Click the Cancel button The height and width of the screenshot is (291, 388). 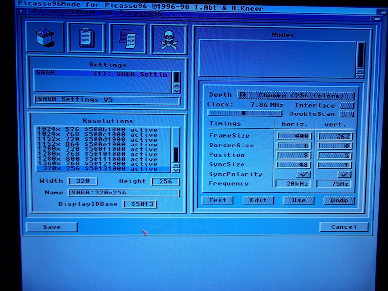343,227
